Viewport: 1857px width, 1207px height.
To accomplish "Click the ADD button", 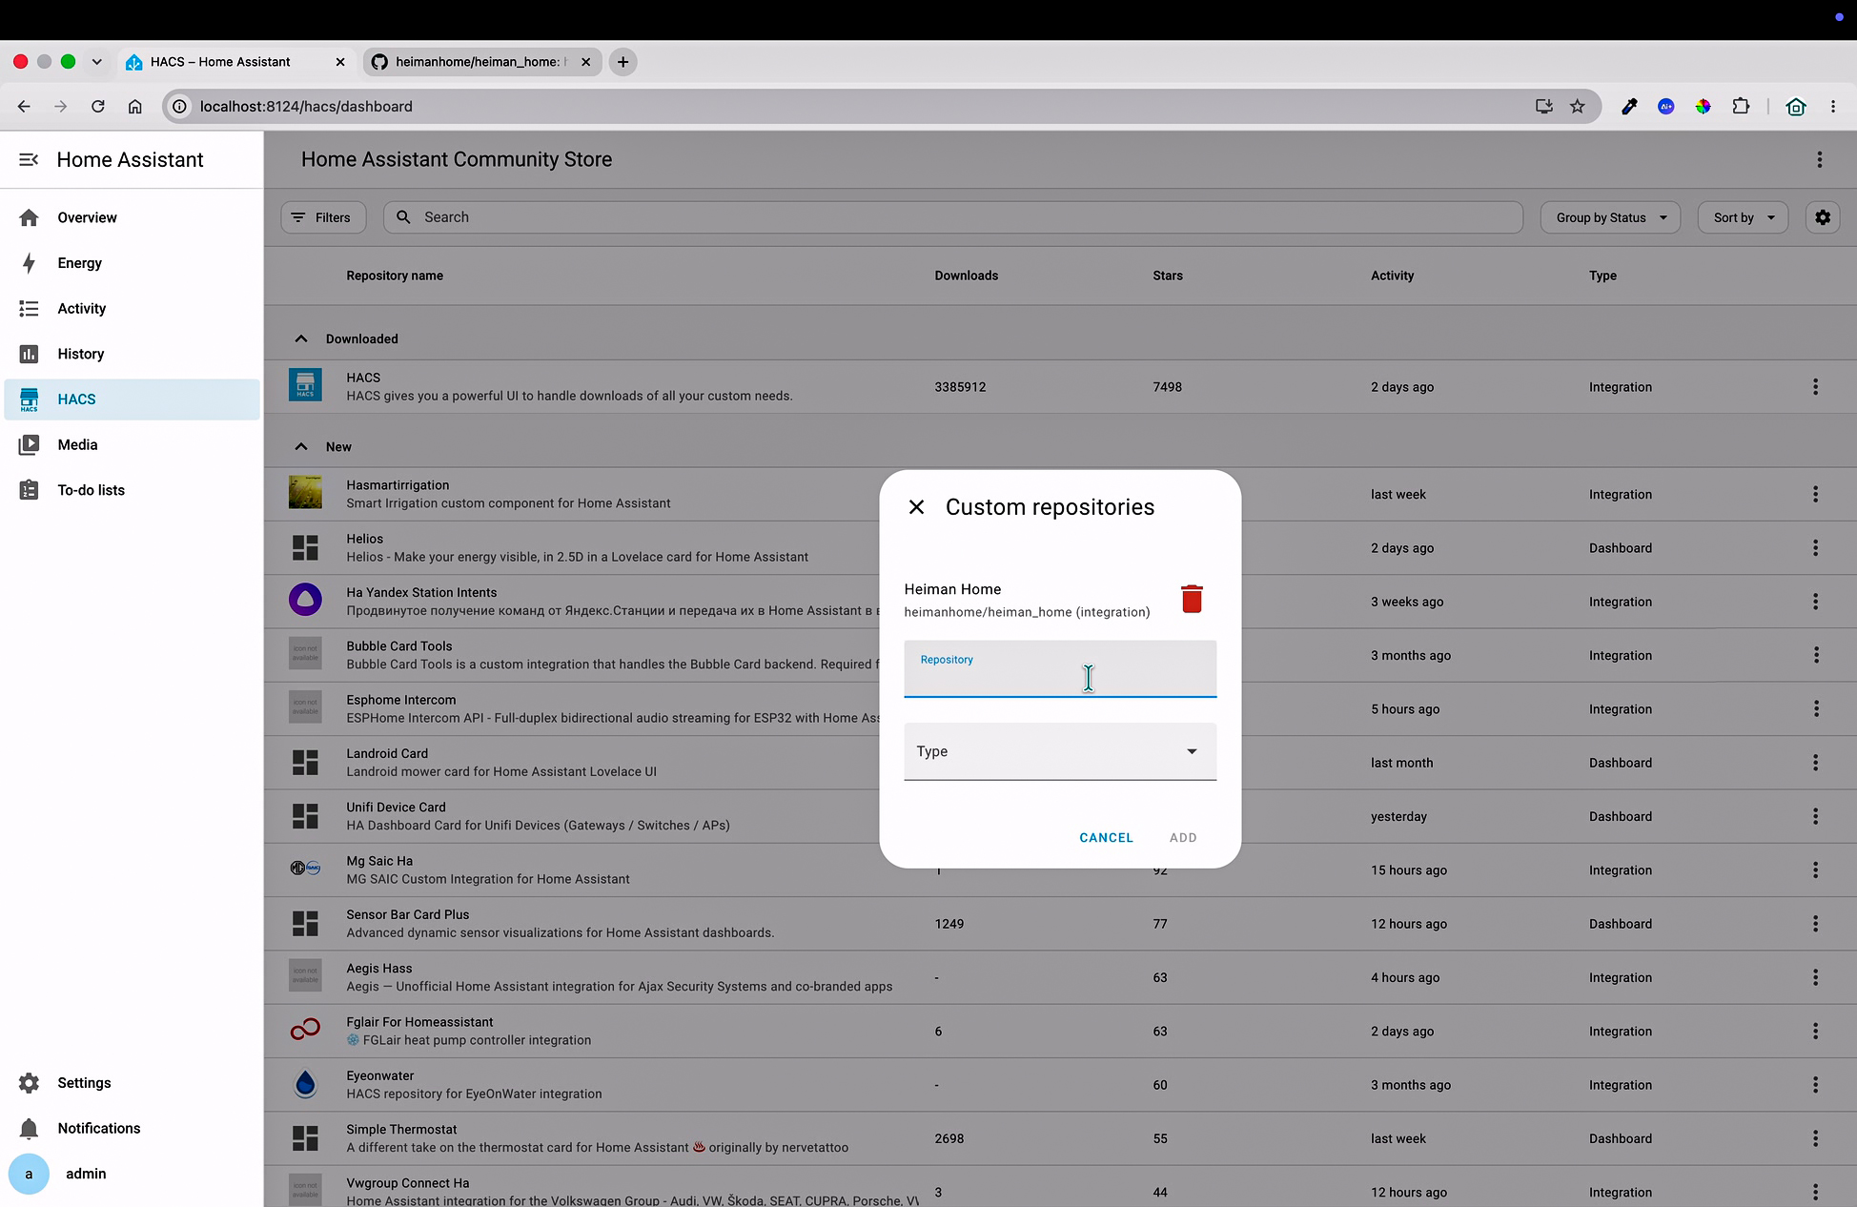I will point(1183,837).
